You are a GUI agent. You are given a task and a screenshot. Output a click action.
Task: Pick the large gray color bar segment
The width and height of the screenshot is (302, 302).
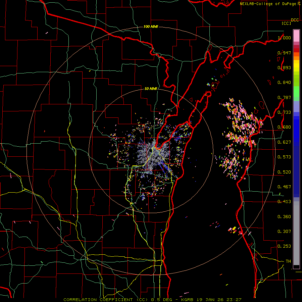(x=296, y=233)
